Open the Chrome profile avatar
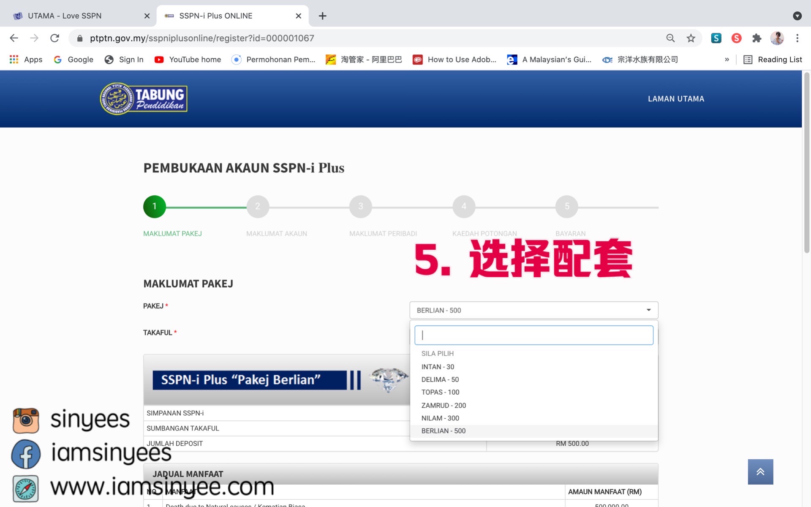811x507 pixels. click(x=777, y=38)
